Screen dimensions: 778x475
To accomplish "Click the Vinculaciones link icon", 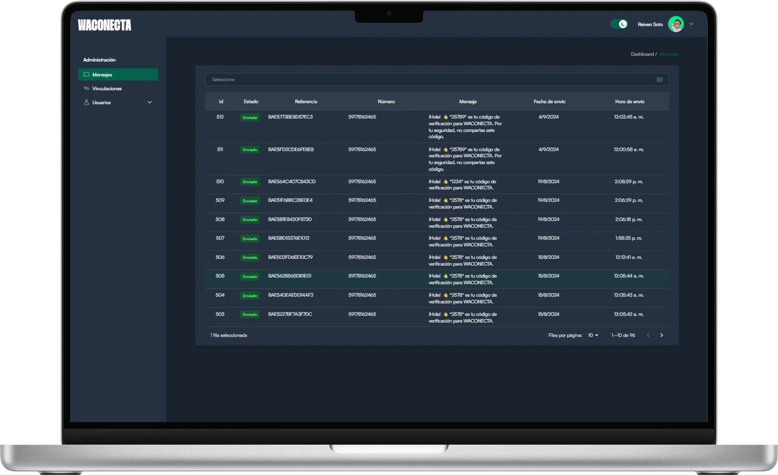I will [x=86, y=89].
